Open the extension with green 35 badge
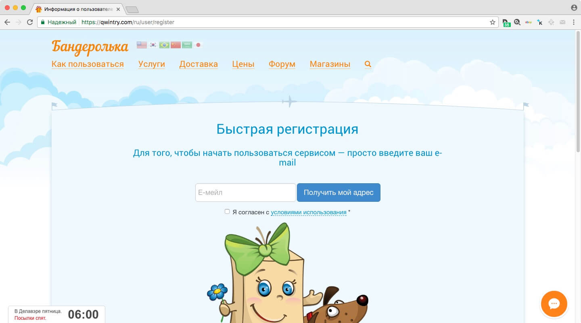 pos(506,23)
